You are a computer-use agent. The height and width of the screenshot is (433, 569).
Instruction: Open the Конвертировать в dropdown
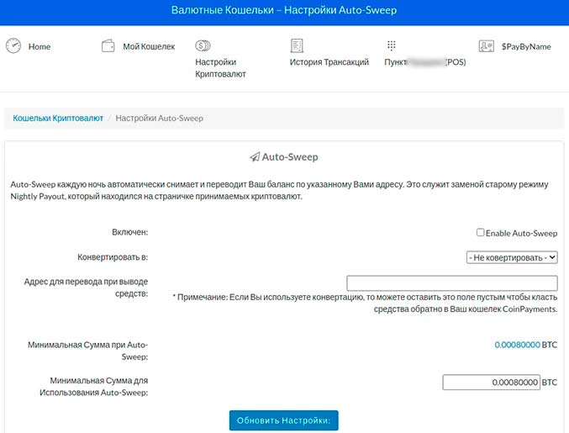coord(512,257)
